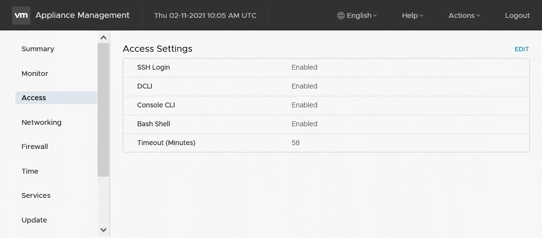542x238 pixels.
Task: Go to the Monitor section
Action: 35,74
